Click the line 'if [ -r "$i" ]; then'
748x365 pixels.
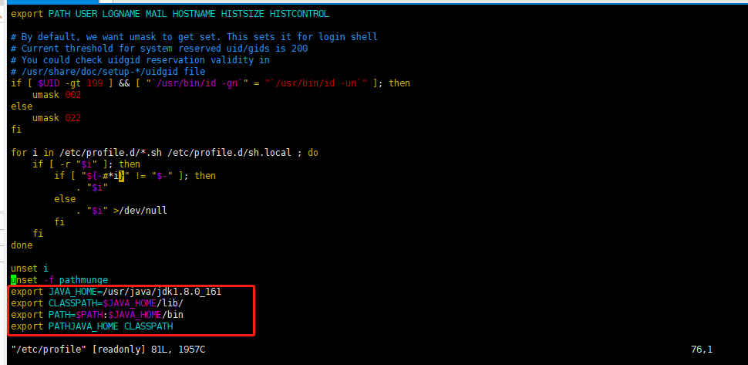(x=86, y=164)
